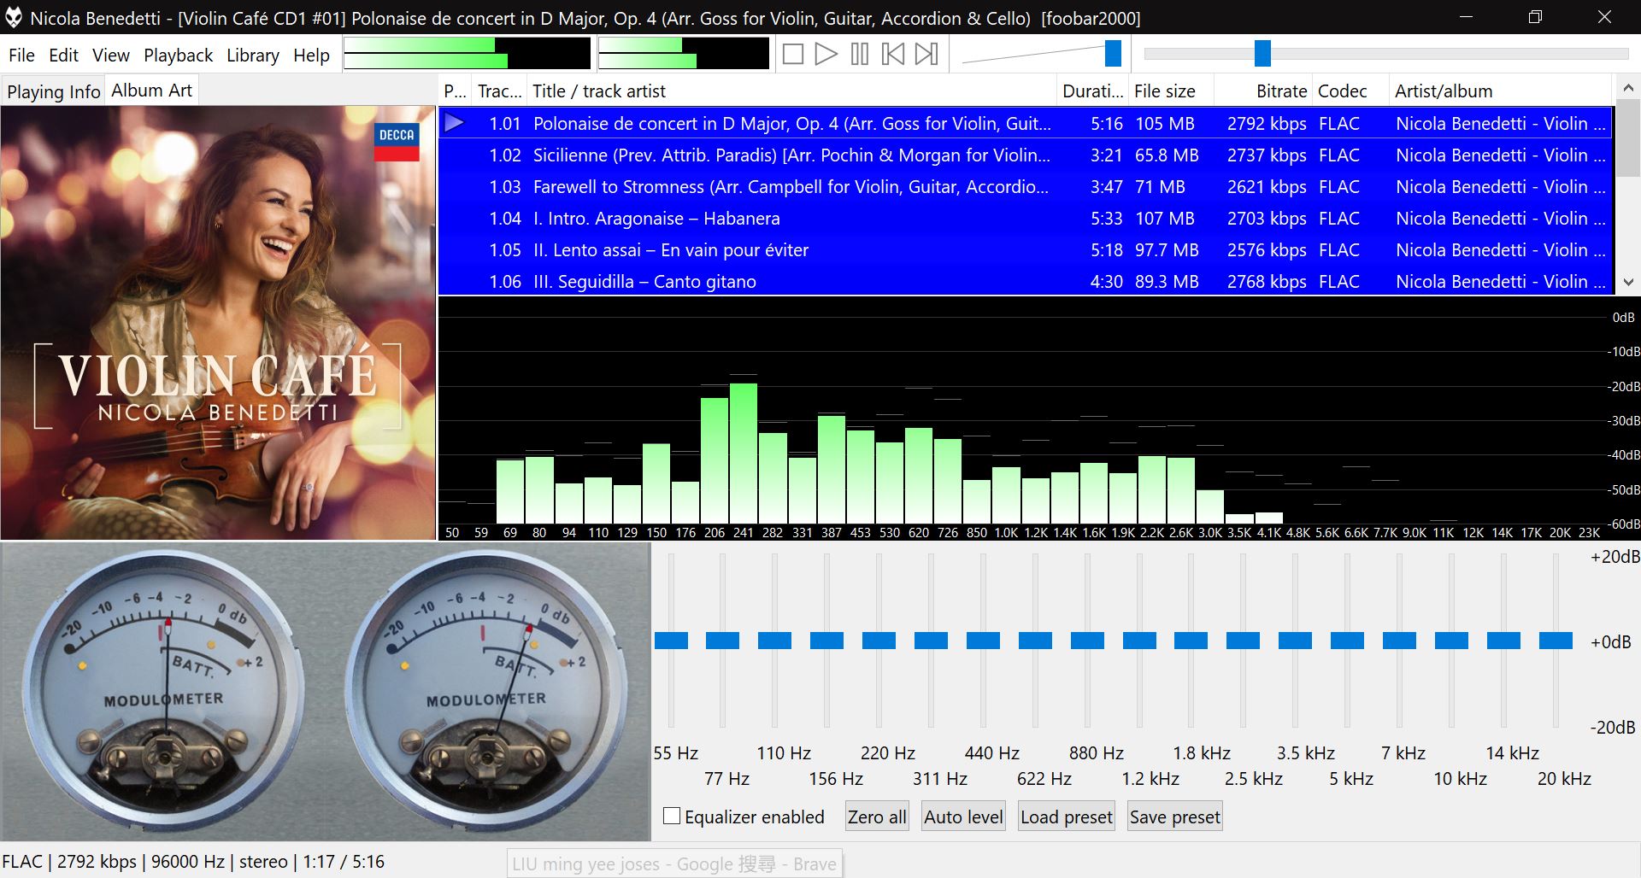
Task: Select track 1.06 Seguidilla – Canto gitano
Action: click(1026, 282)
